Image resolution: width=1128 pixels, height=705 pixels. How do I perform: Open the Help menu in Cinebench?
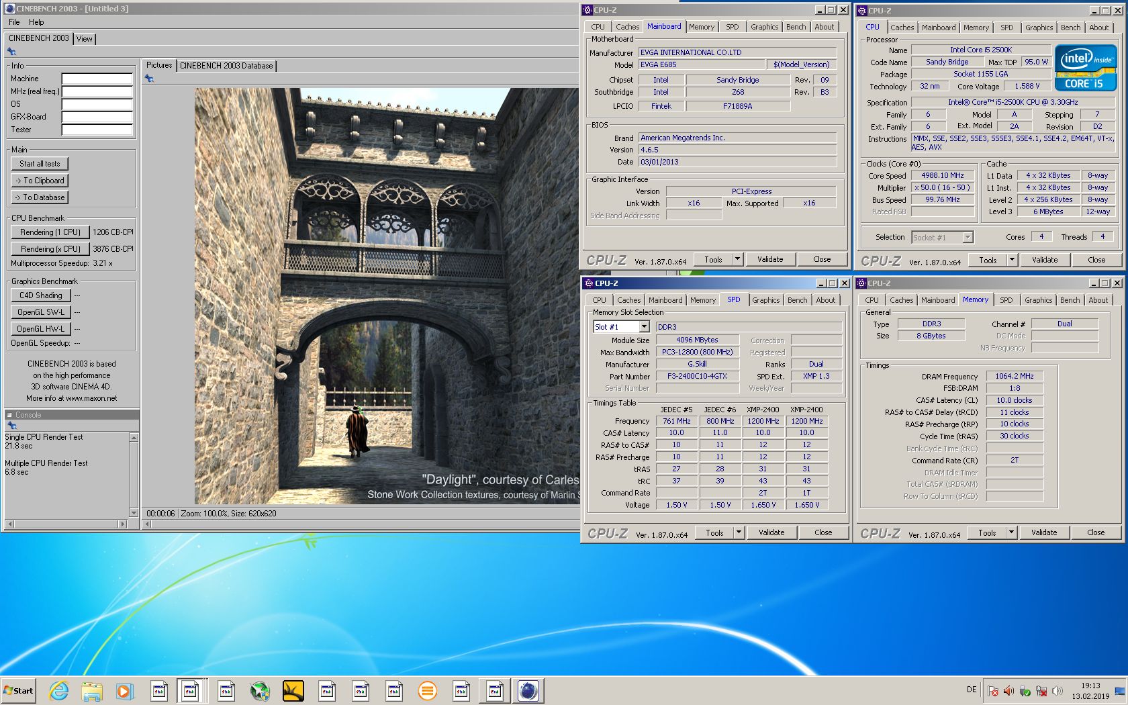point(36,22)
